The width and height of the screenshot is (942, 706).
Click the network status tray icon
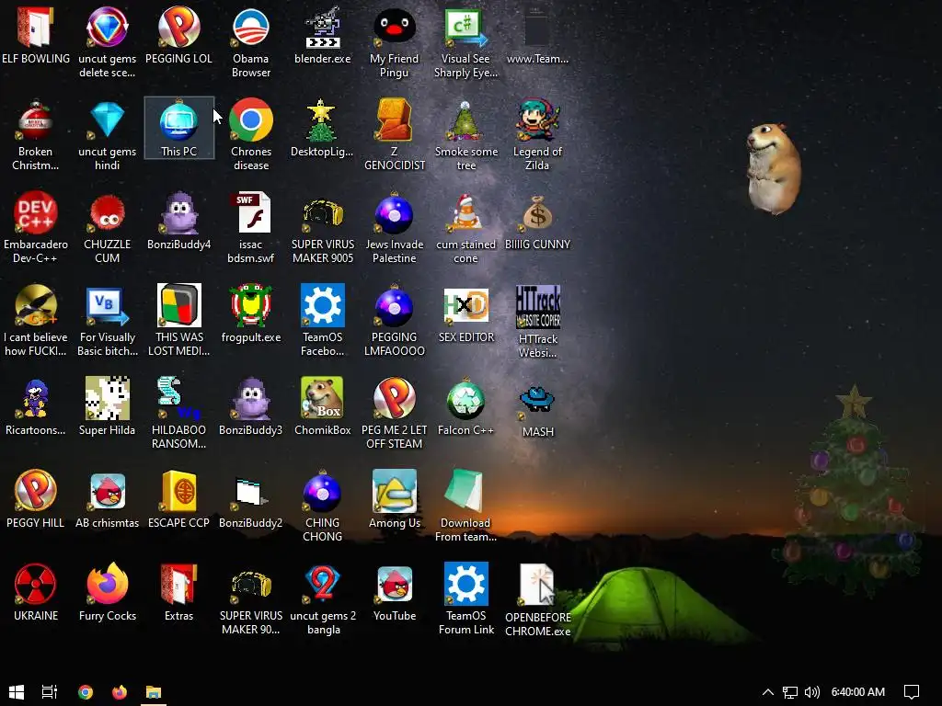(790, 692)
